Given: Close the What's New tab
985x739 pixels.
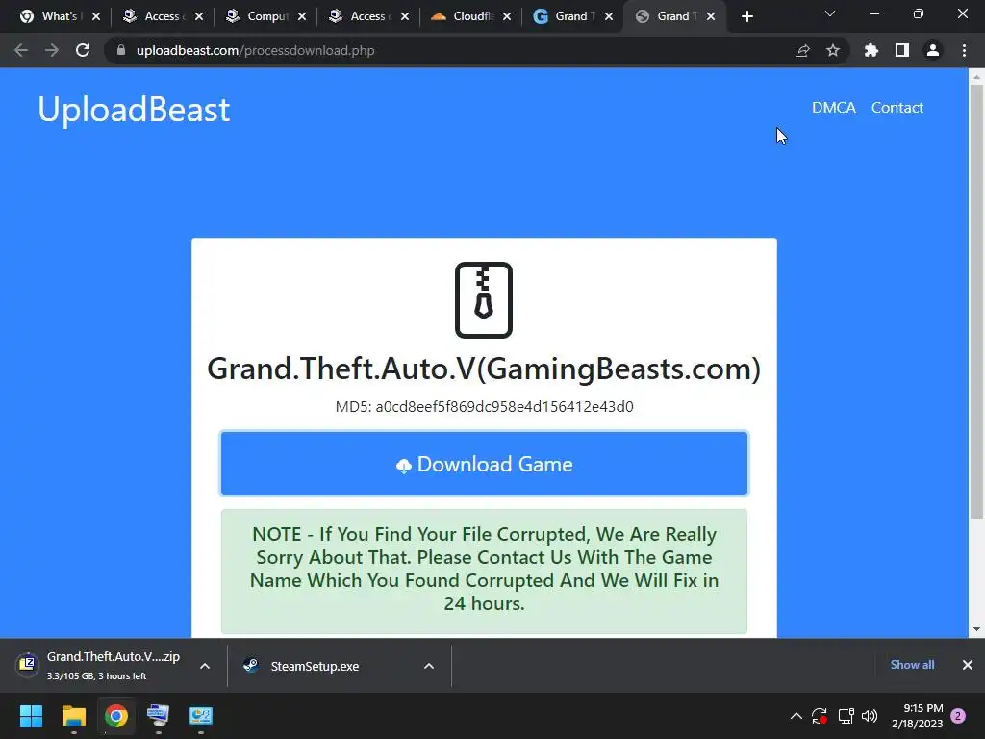Looking at the screenshot, I should (96, 16).
